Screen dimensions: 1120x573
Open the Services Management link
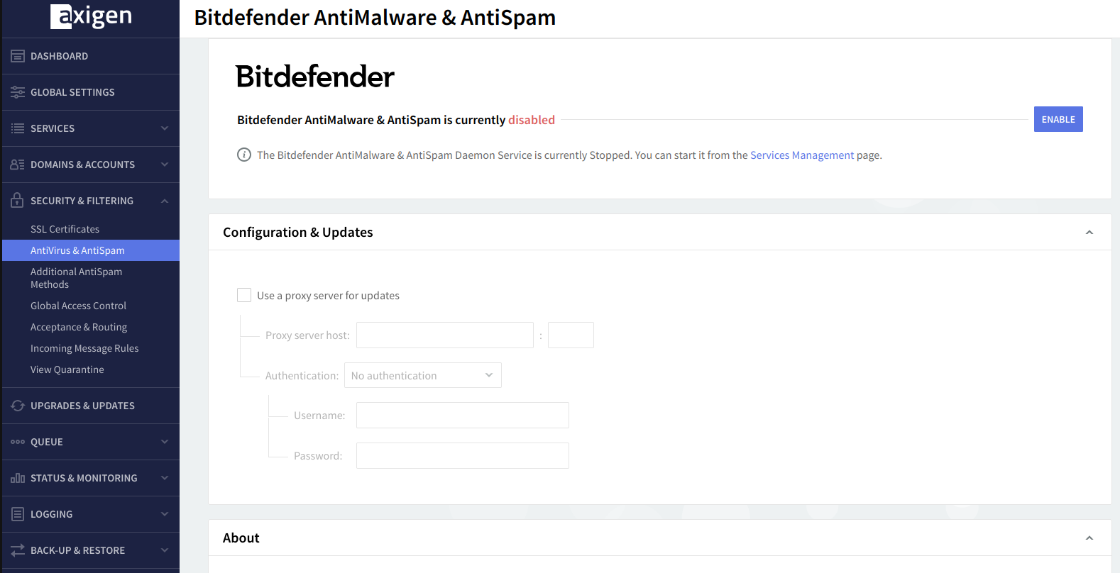[x=801, y=155]
